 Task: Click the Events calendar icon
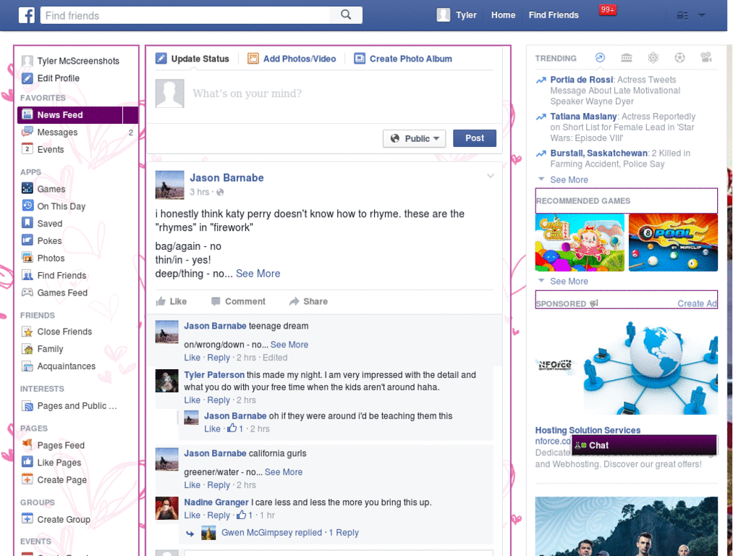coord(27,149)
